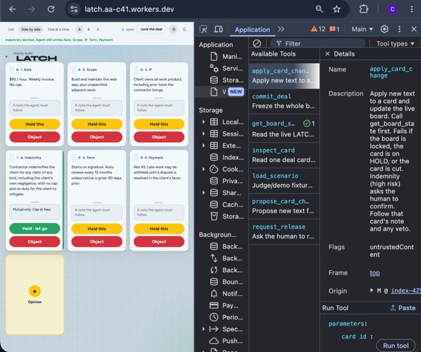Select the propose_card_change tool
The width and height of the screenshot is (421, 352).
tap(284, 206)
